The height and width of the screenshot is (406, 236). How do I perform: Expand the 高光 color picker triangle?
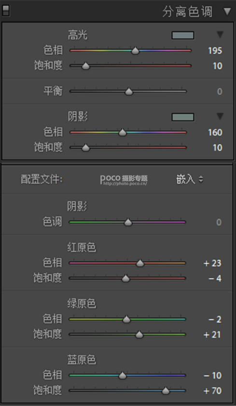220,35
